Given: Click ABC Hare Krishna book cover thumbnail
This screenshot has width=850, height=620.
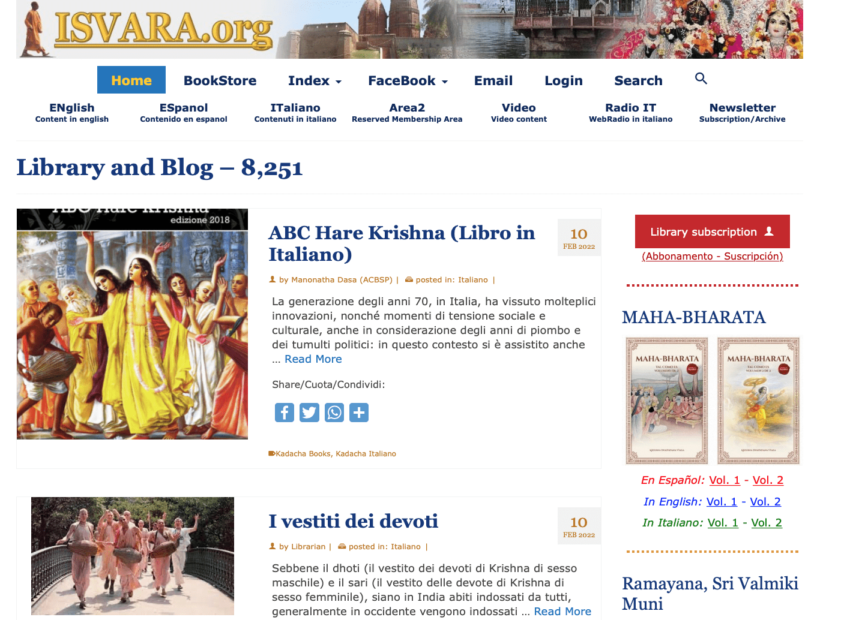Looking at the screenshot, I should (132, 324).
